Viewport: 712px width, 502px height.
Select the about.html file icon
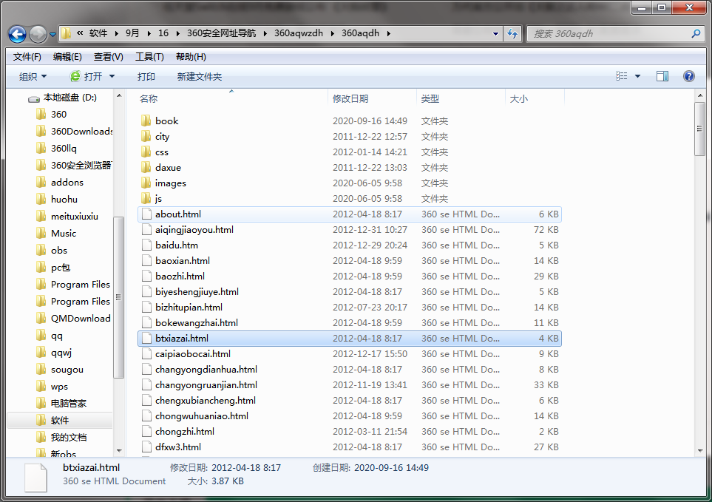pyautogui.click(x=146, y=214)
